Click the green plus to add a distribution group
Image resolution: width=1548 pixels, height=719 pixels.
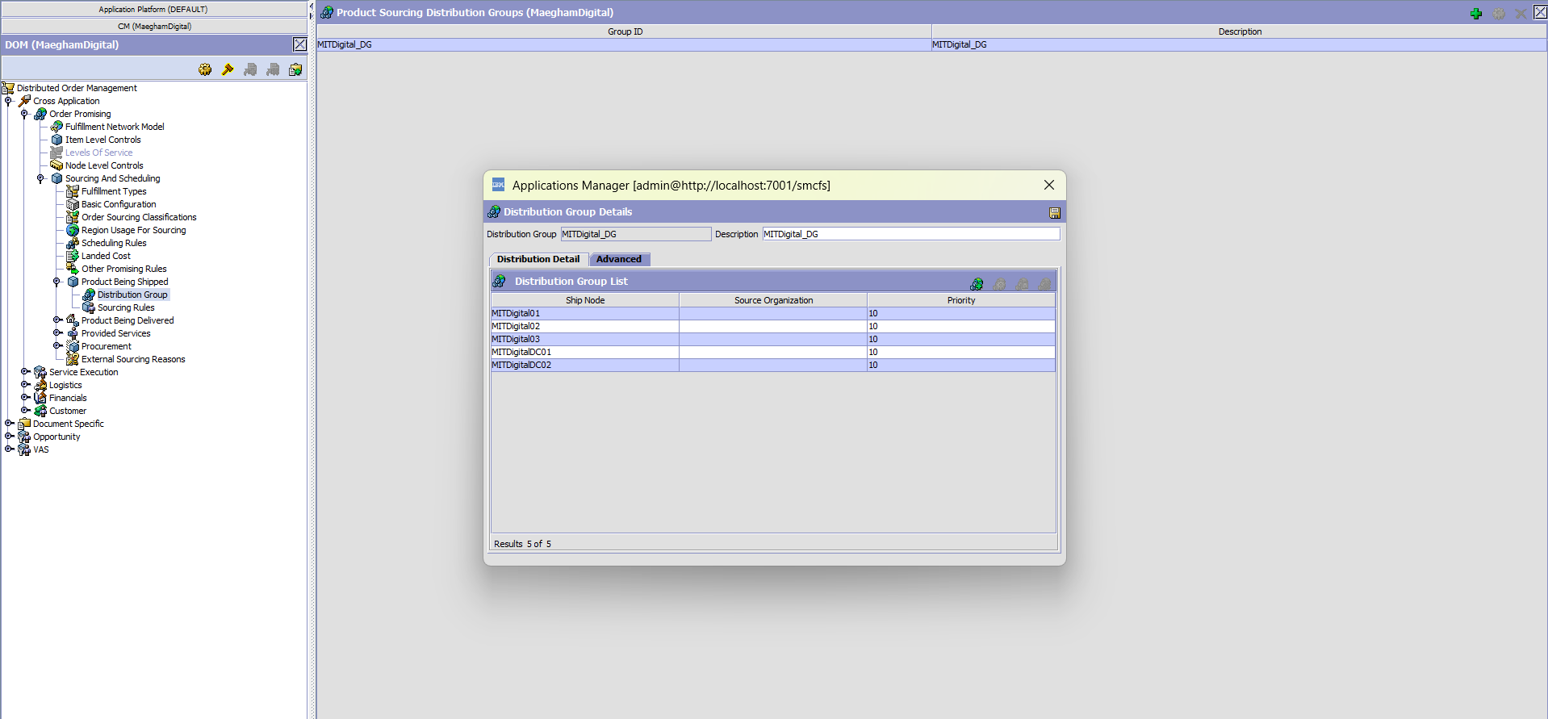(x=1476, y=14)
